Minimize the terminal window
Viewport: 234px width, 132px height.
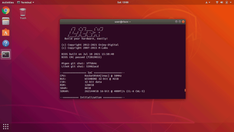pos(176,22)
